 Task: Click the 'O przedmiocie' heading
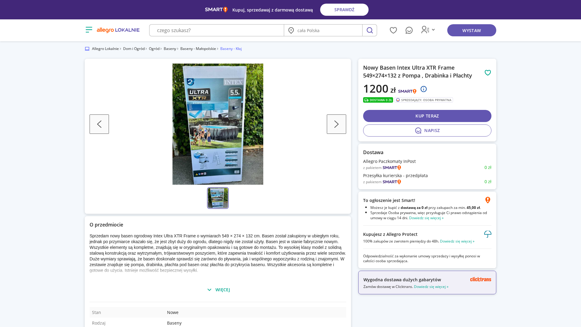(x=106, y=225)
